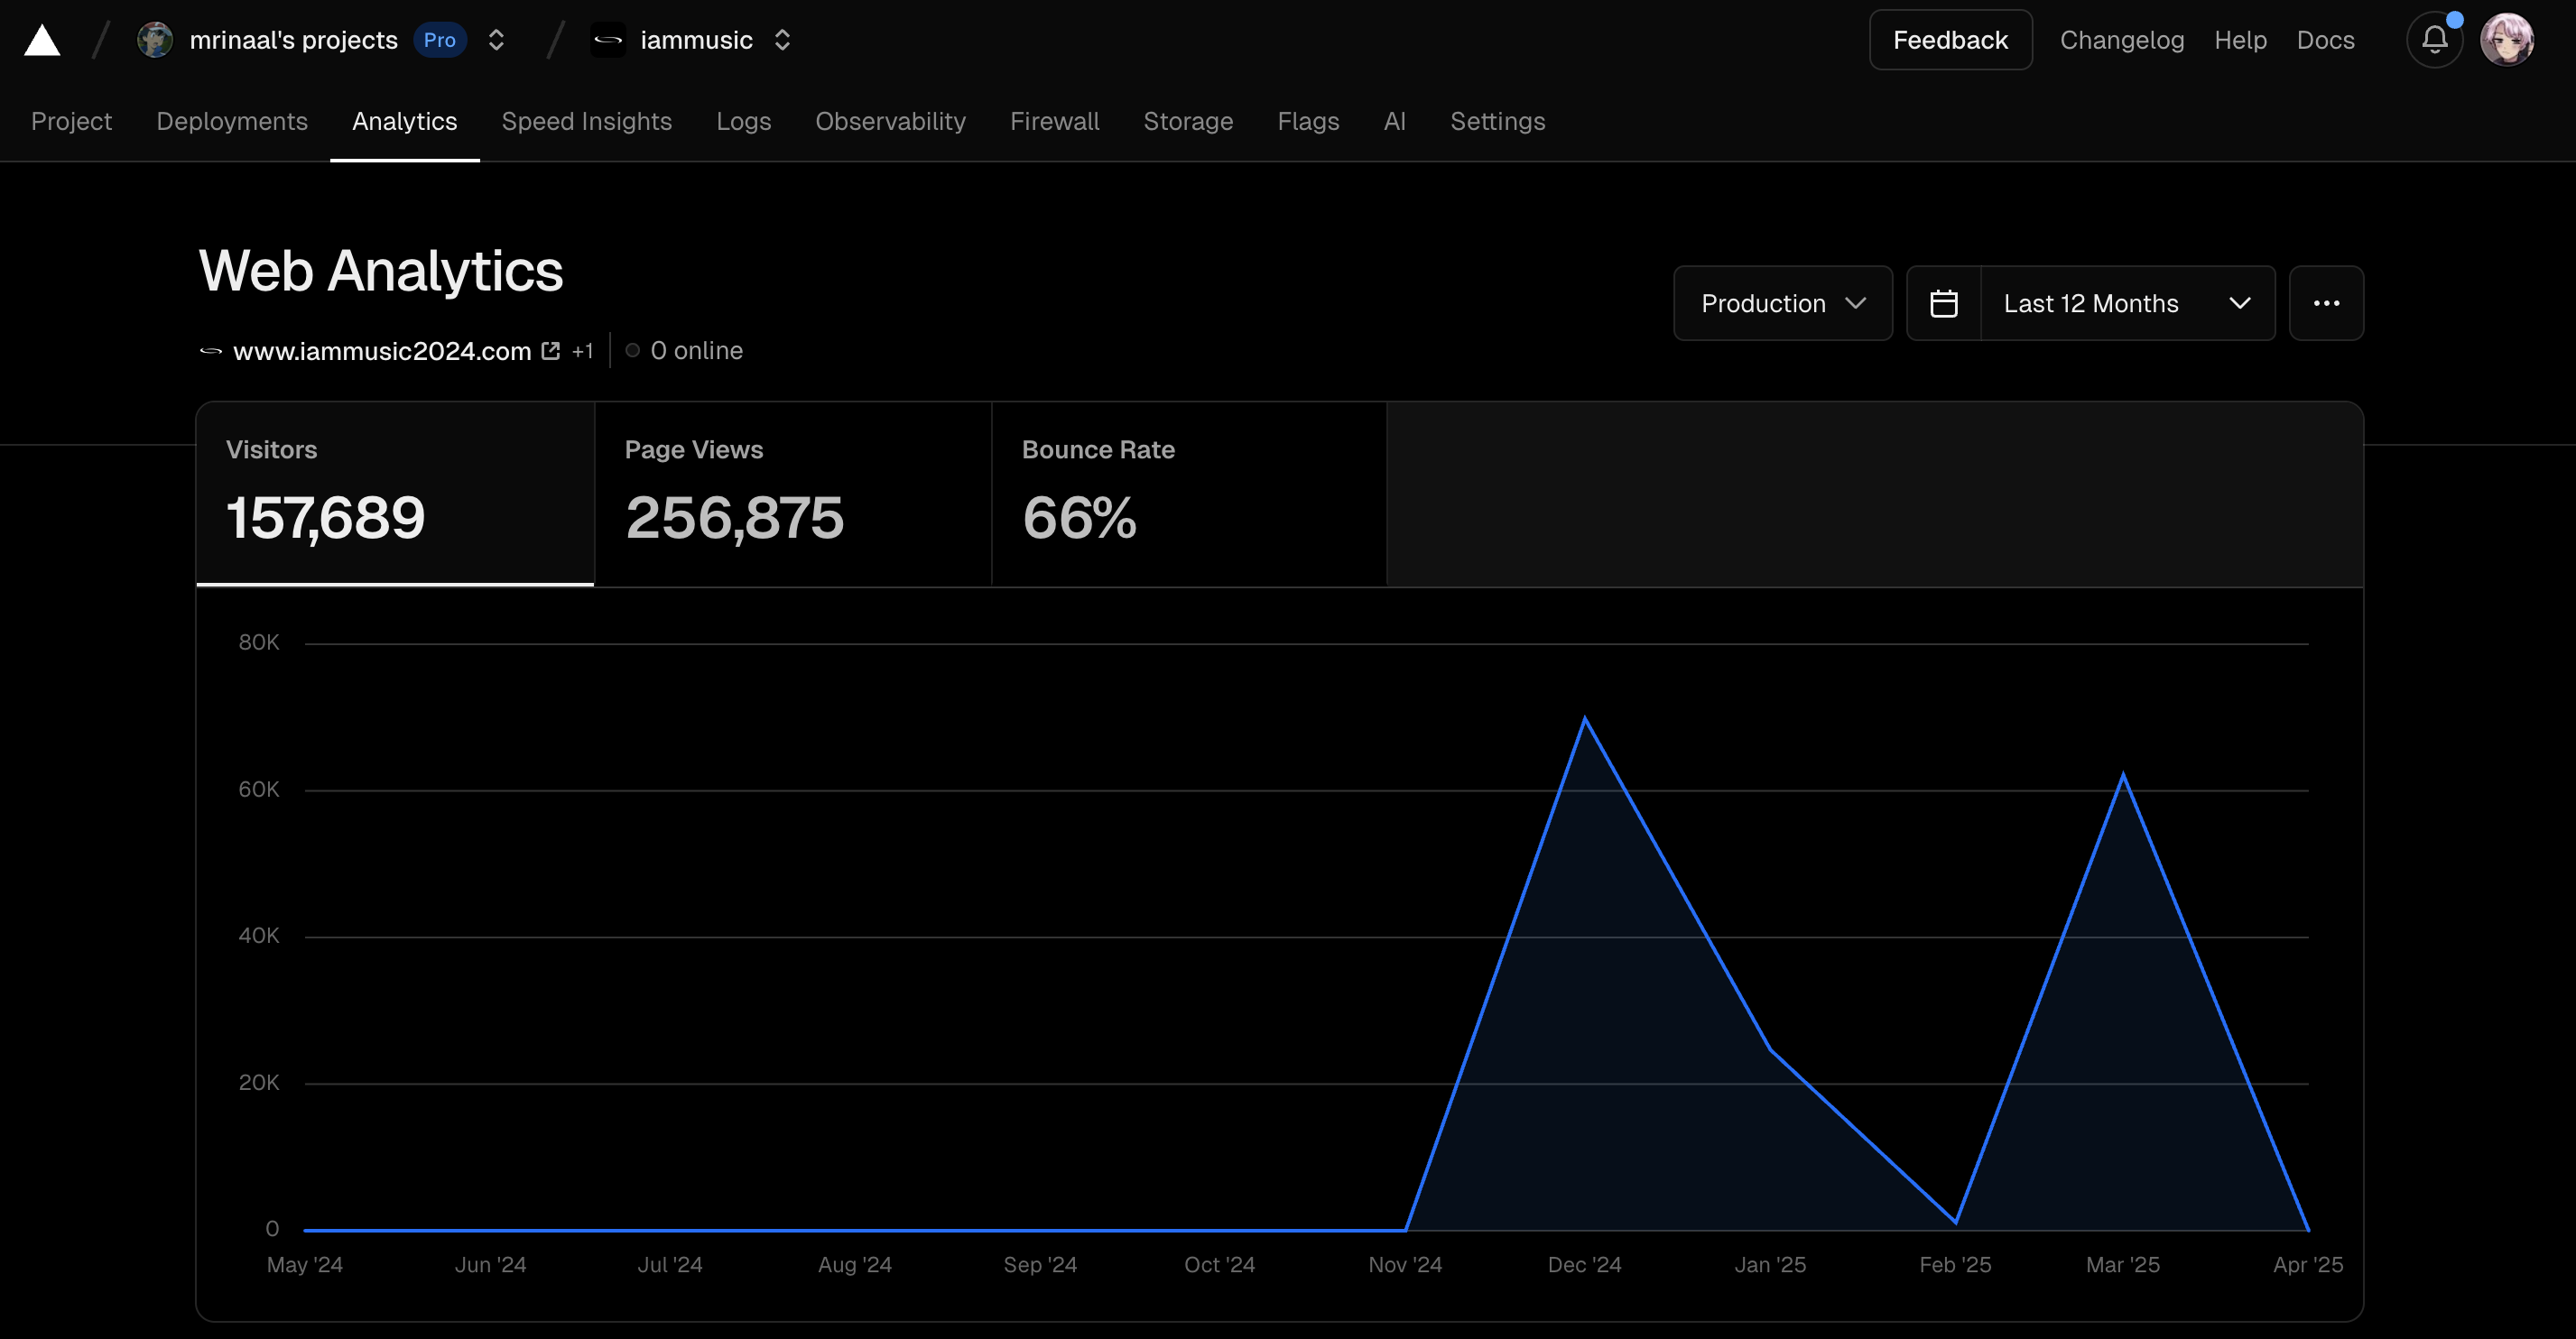This screenshot has height=1339, width=2576.
Task: Go to the Project tab
Action: [71, 121]
